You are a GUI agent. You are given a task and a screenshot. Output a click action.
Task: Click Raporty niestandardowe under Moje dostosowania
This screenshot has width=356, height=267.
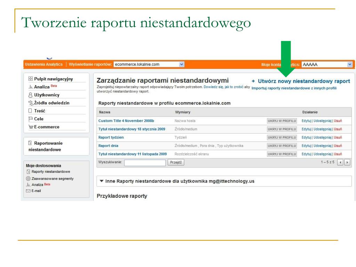click(51, 172)
